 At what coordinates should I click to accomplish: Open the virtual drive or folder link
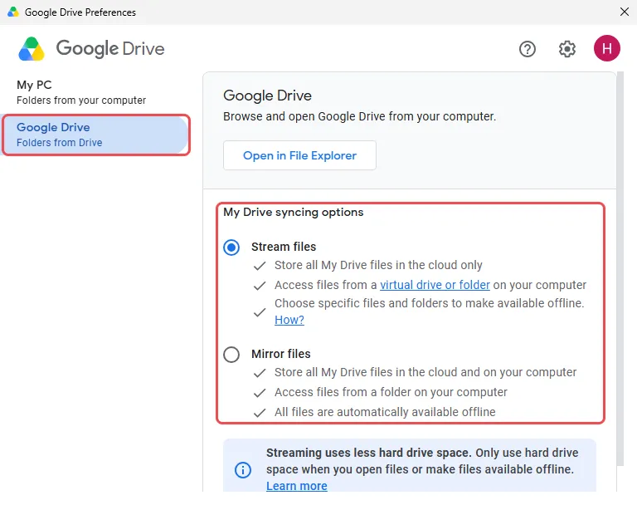(x=435, y=285)
